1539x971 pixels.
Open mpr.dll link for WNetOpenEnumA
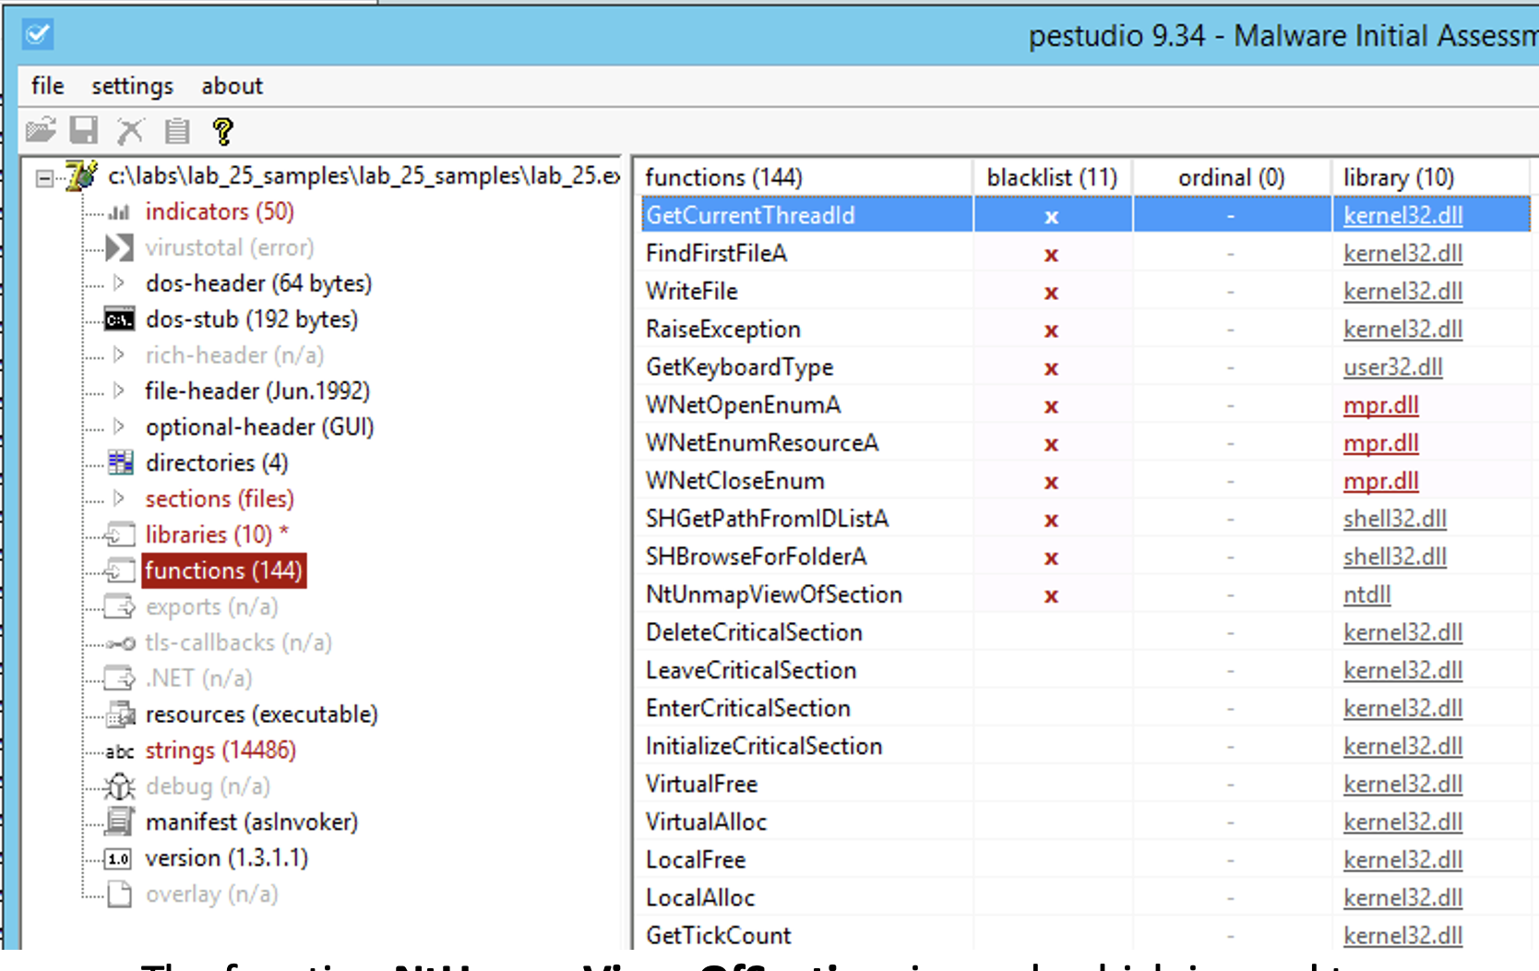click(x=1380, y=405)
